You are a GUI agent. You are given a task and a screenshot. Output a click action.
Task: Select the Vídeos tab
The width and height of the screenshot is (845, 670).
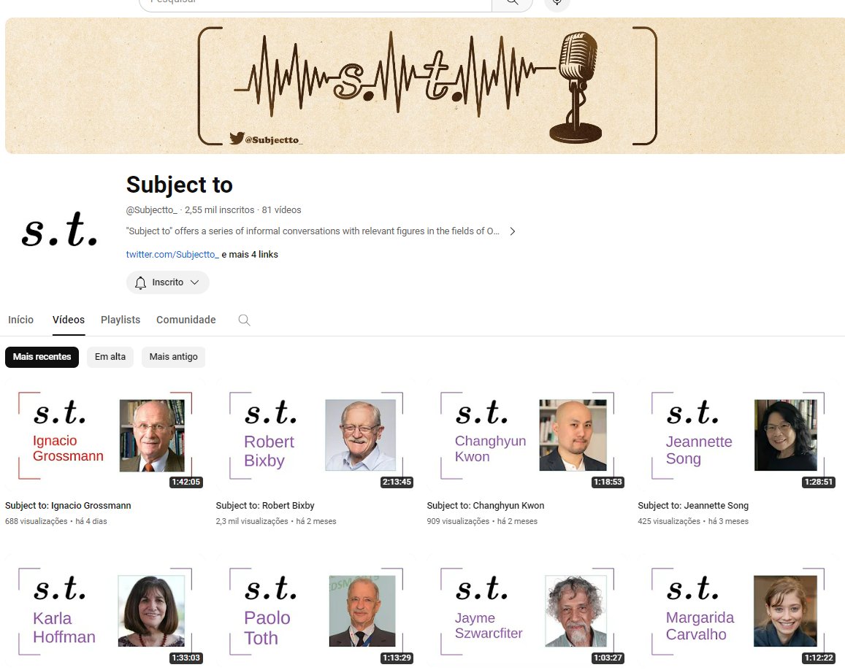(69, 320)
